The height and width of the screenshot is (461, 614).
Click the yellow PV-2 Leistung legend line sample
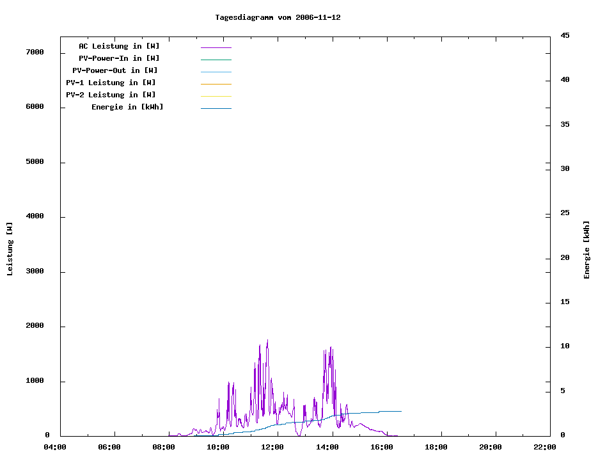pyautogui.click(x=216, y=96)
